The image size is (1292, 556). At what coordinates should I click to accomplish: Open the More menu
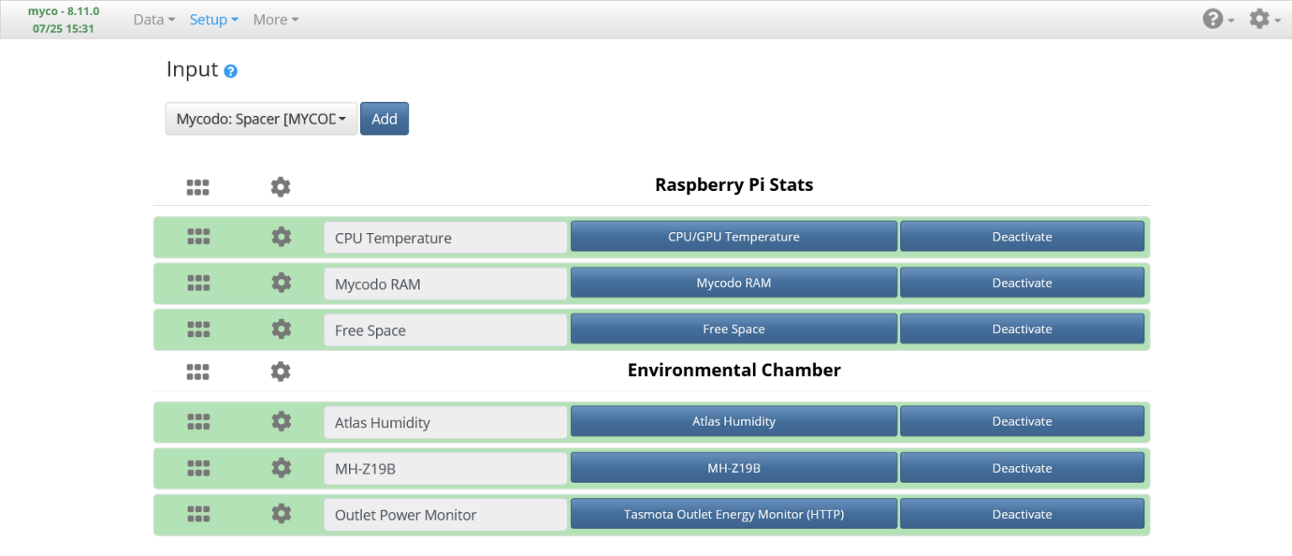[x=275, y=19]
